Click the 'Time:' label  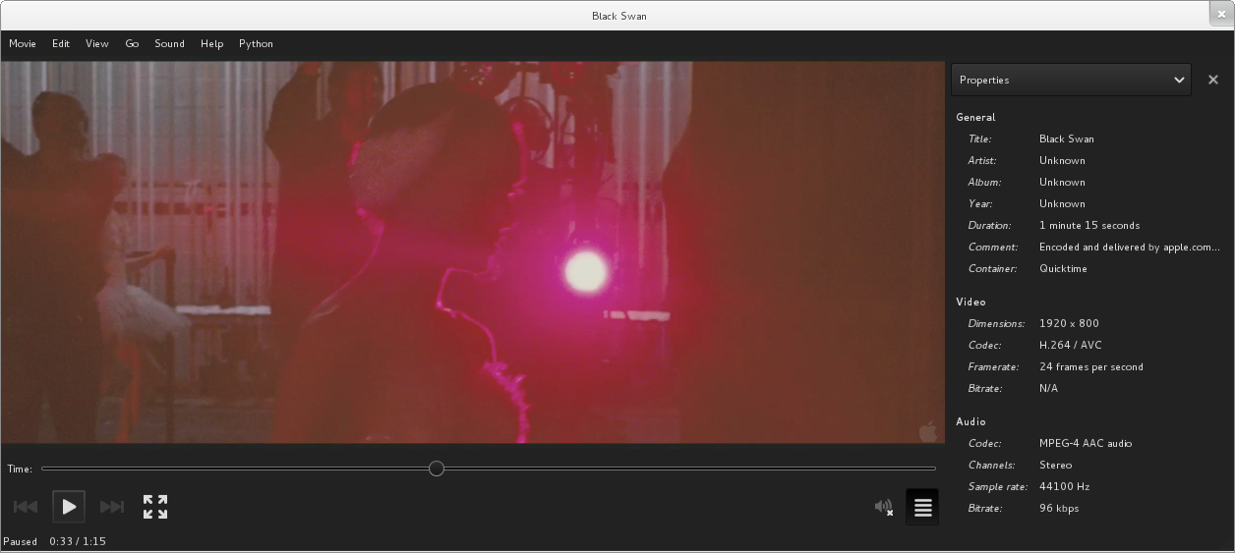coord(20,469)
